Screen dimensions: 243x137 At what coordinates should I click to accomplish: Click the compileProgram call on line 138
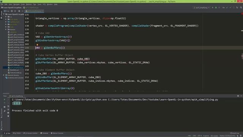(58, 26)
